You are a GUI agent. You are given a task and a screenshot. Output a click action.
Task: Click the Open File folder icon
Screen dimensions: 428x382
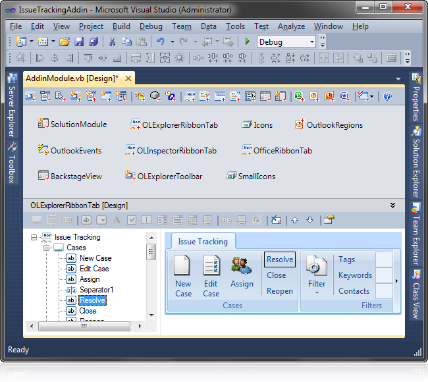pyautogui.click(x=65, y=41)
